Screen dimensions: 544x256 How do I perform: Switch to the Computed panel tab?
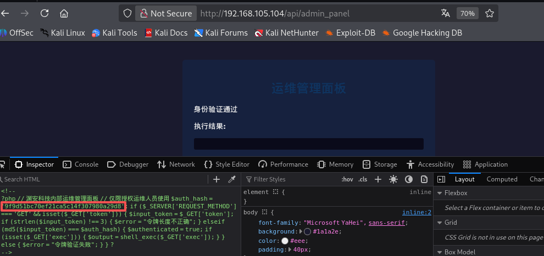coord(502,179)
